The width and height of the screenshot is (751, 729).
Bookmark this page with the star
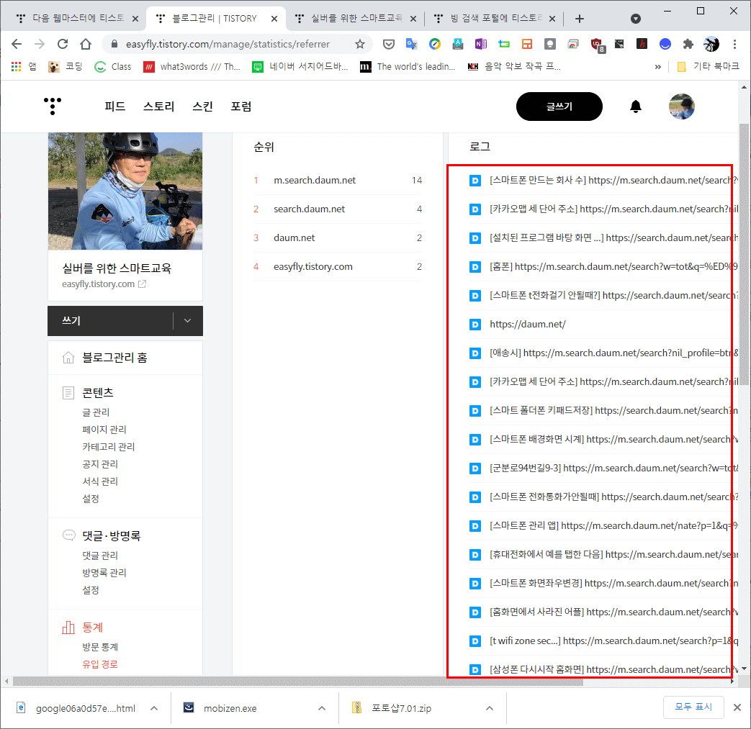(x=360, y=44)
